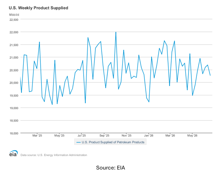Screen dimensions: 221x174
Task: Click the 22,000 peak data point on the line
Action: coord(116,32)
